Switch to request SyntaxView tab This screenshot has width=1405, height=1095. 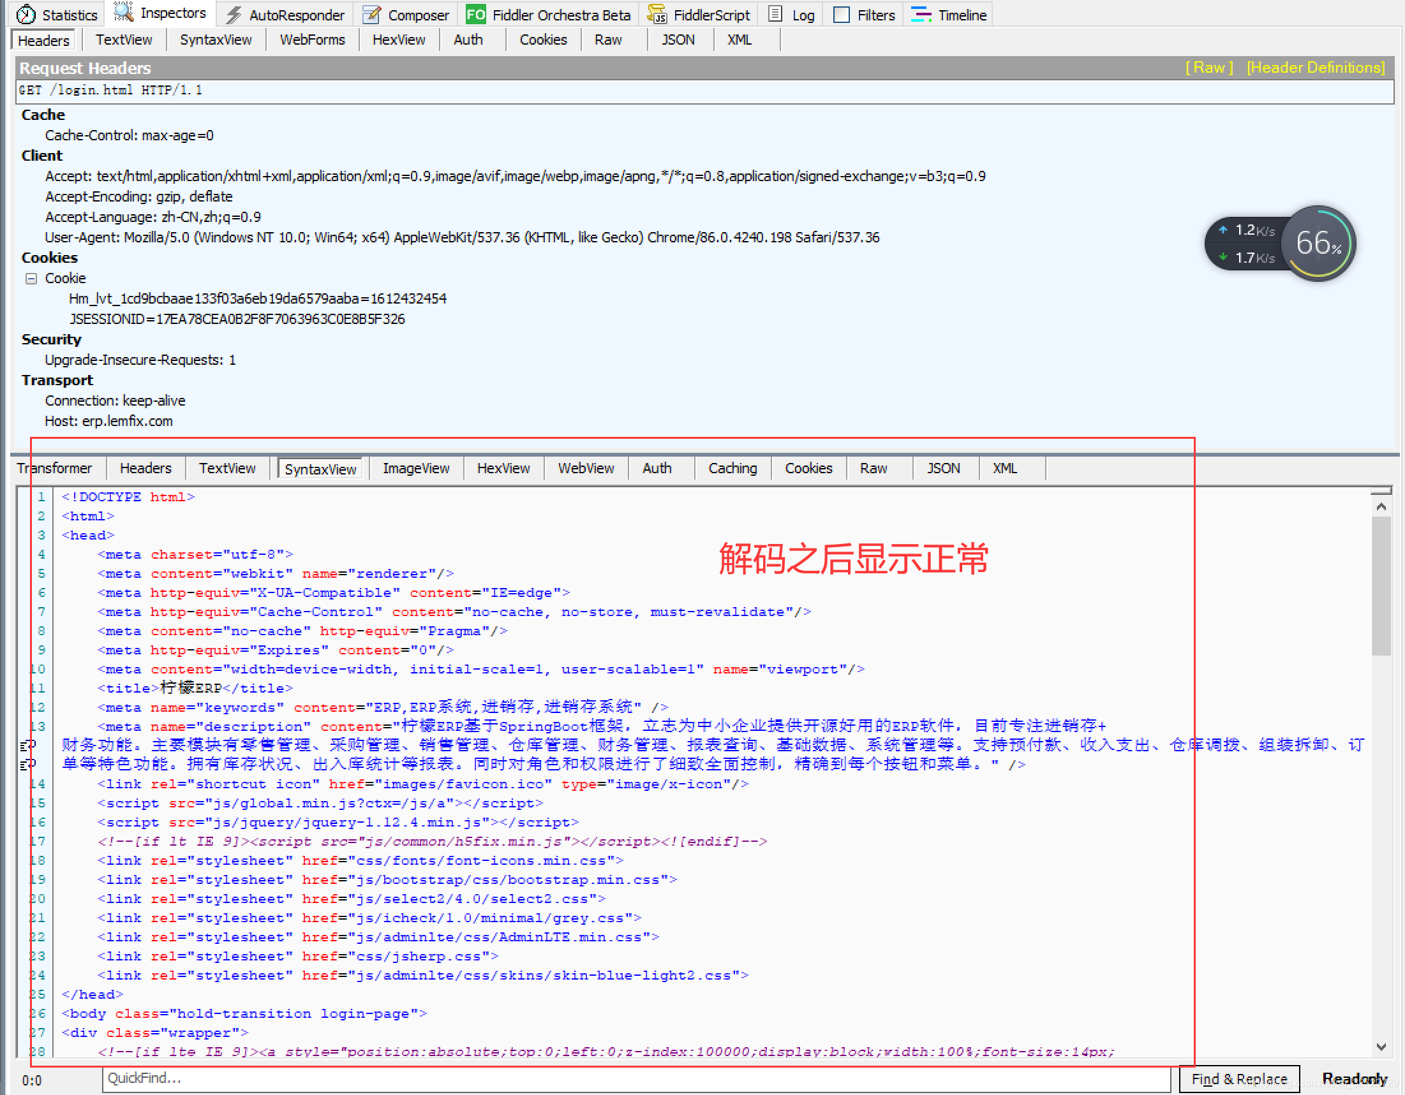[x=216, y=40]
